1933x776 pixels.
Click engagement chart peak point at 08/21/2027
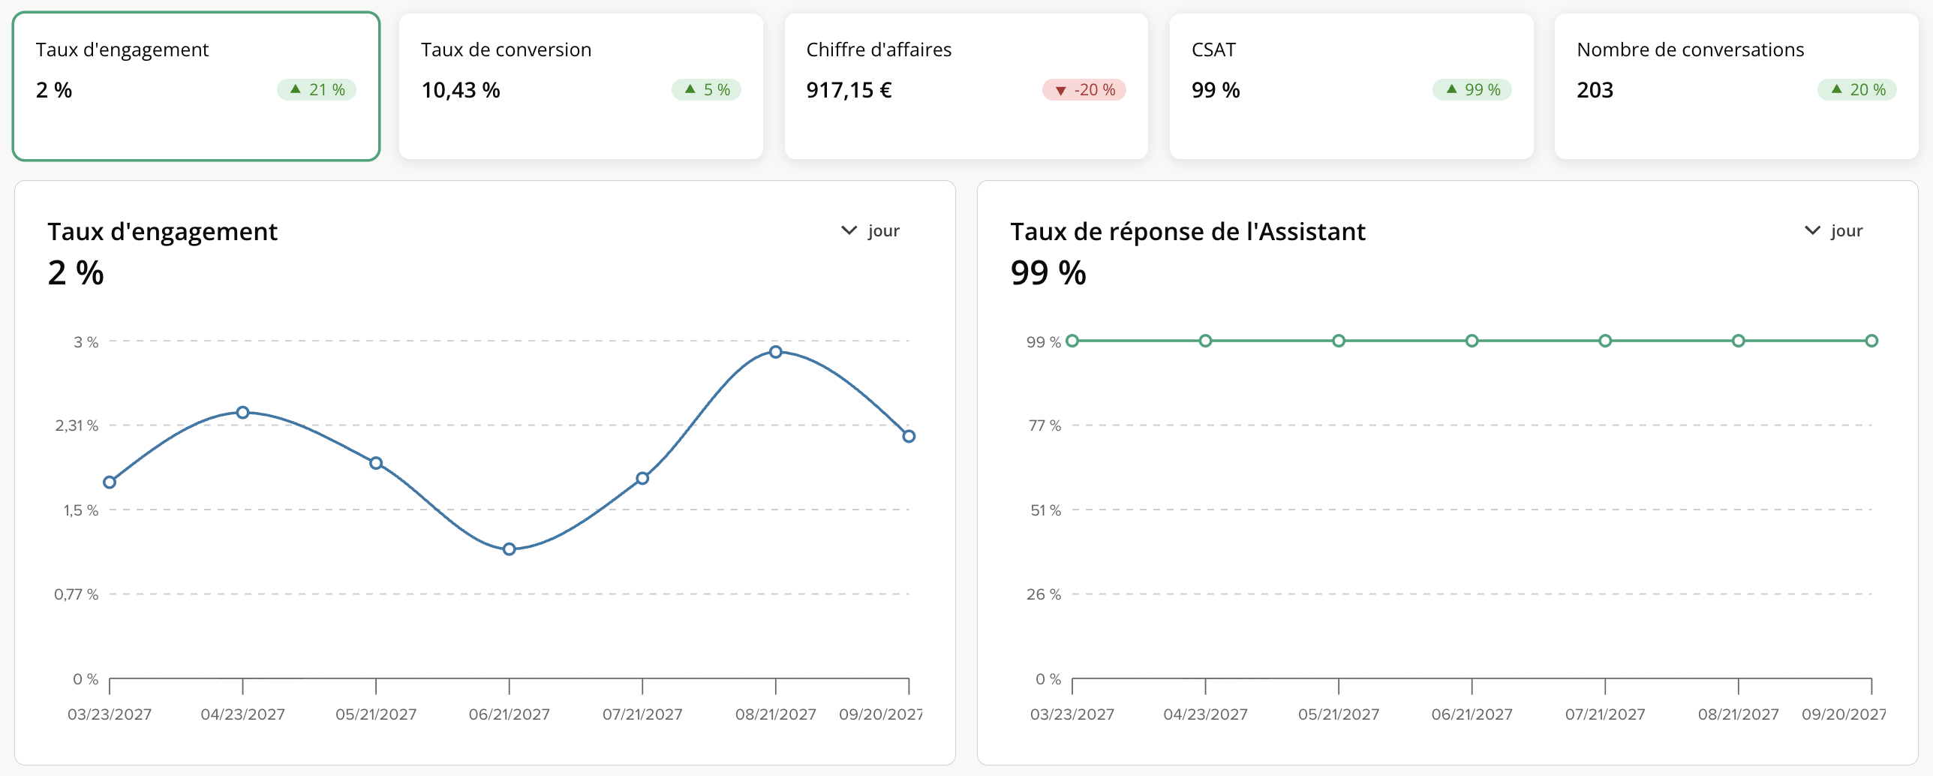[x=776, y=352]
